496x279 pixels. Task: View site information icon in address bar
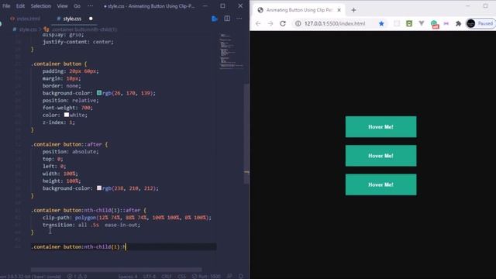(x=298, y=23)
